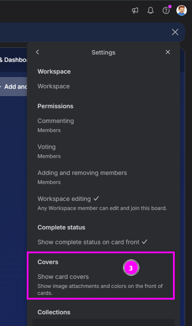Click the Workspace editing checkmark
This screenshot has height=326, width=192.
point(96,199)
